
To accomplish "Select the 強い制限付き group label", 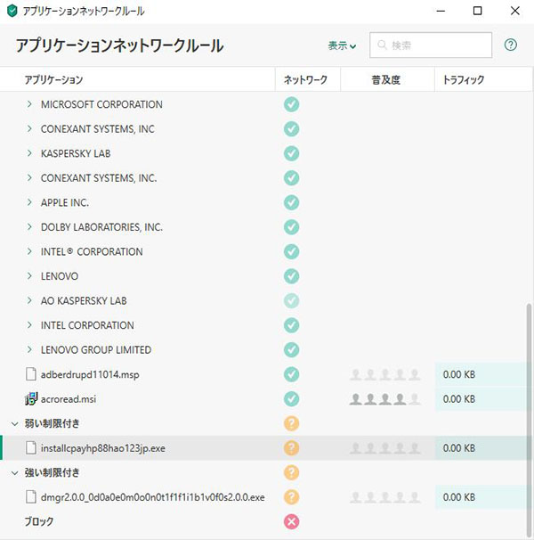I will coord(52,472).
